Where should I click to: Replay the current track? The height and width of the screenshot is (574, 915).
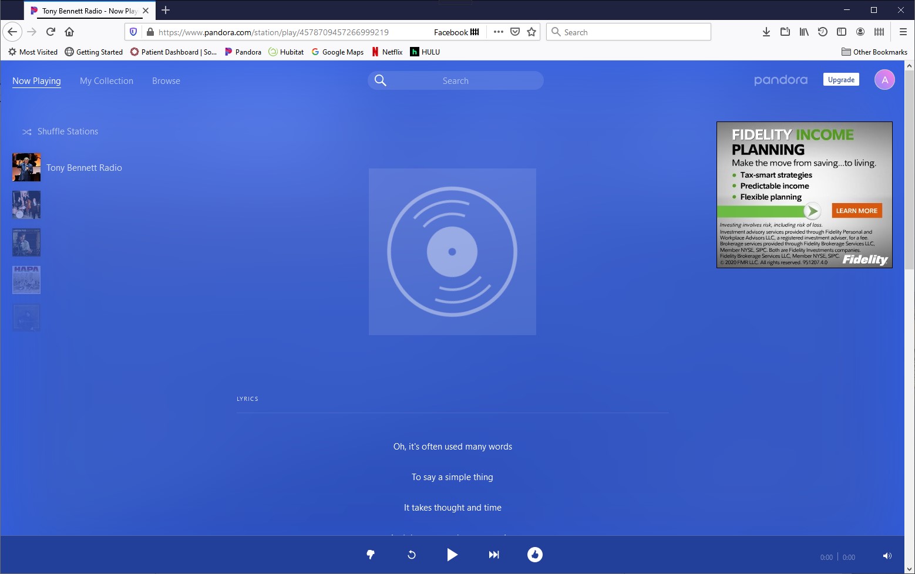click(x=411, y=555)
